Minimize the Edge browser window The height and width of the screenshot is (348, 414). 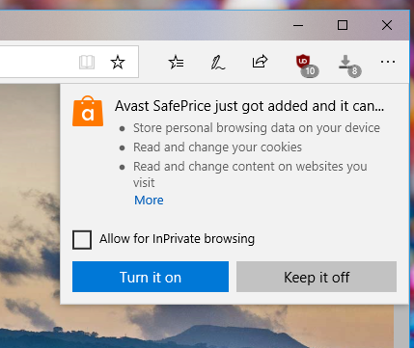tap(298, 25)
